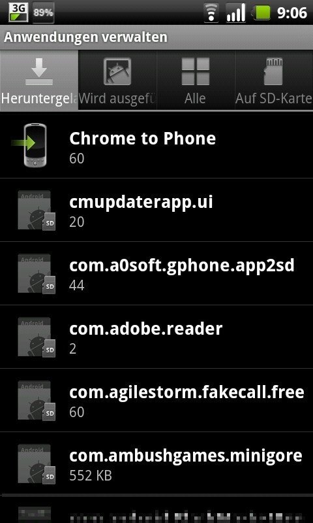Tap the Chrome to Phone app icon

(29, 144)
